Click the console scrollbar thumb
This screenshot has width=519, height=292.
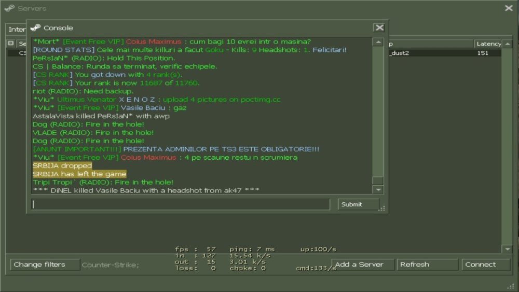[378, 180]
